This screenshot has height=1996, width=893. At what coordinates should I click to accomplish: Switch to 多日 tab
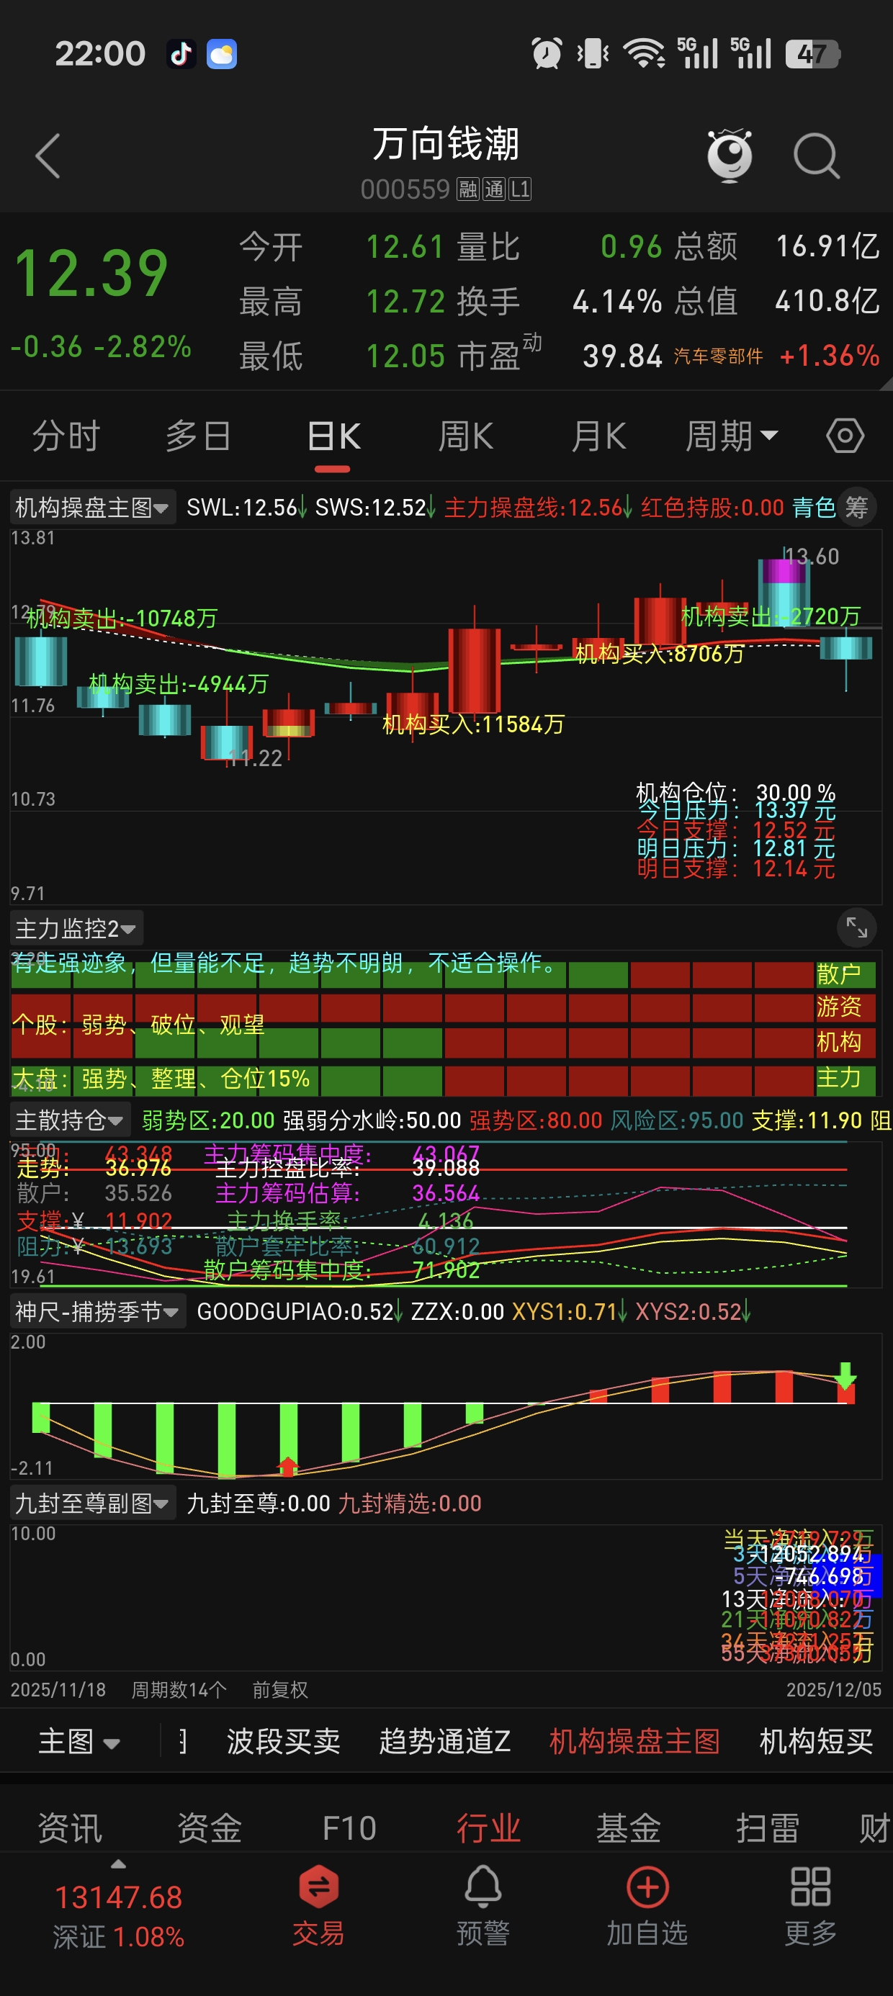[199, 436]
